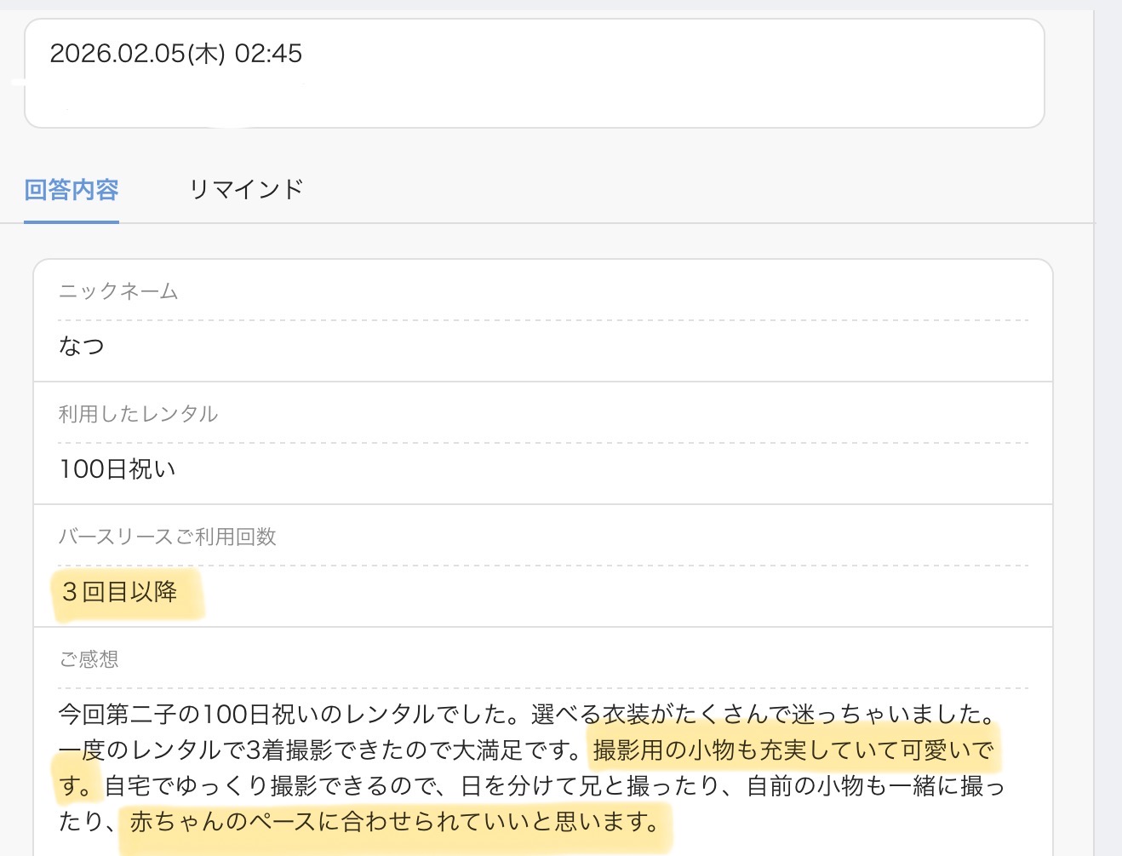Select the 100日祝い rental value
The image size is (1122, 856).
pos(117,468)
